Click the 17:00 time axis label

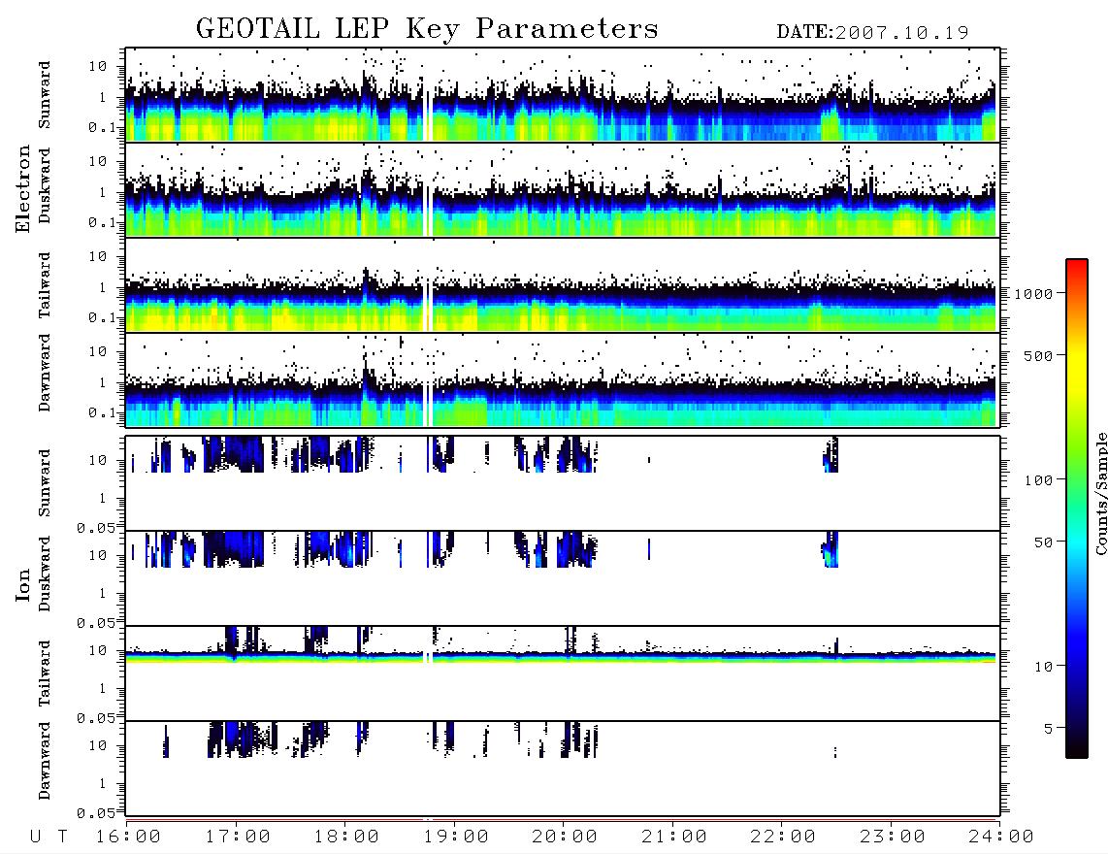coord(238,837)
